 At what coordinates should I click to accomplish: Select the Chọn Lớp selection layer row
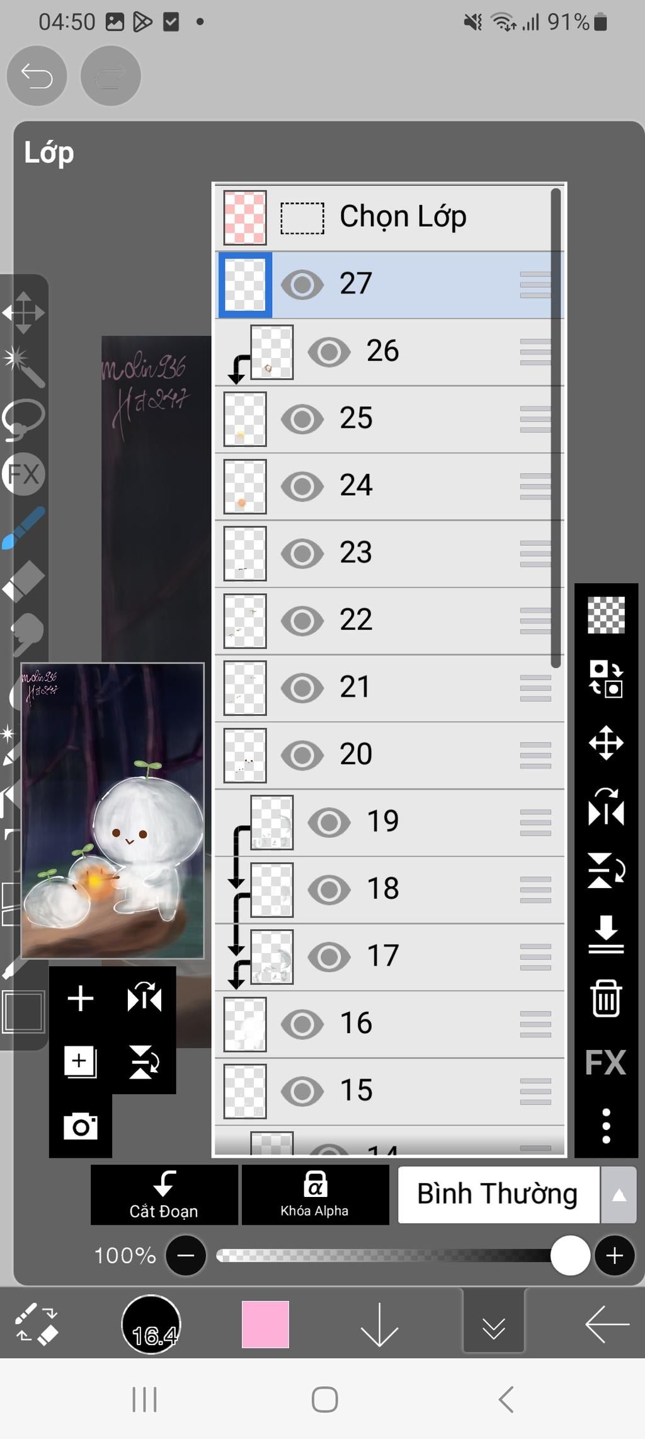pos(389,217)
